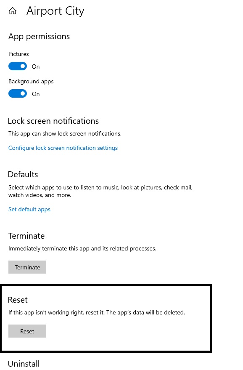Image resolution: width=243 pixels, height=370 pixels.
Task: Click the app's data will be deleted text
Action: [145, 312]
